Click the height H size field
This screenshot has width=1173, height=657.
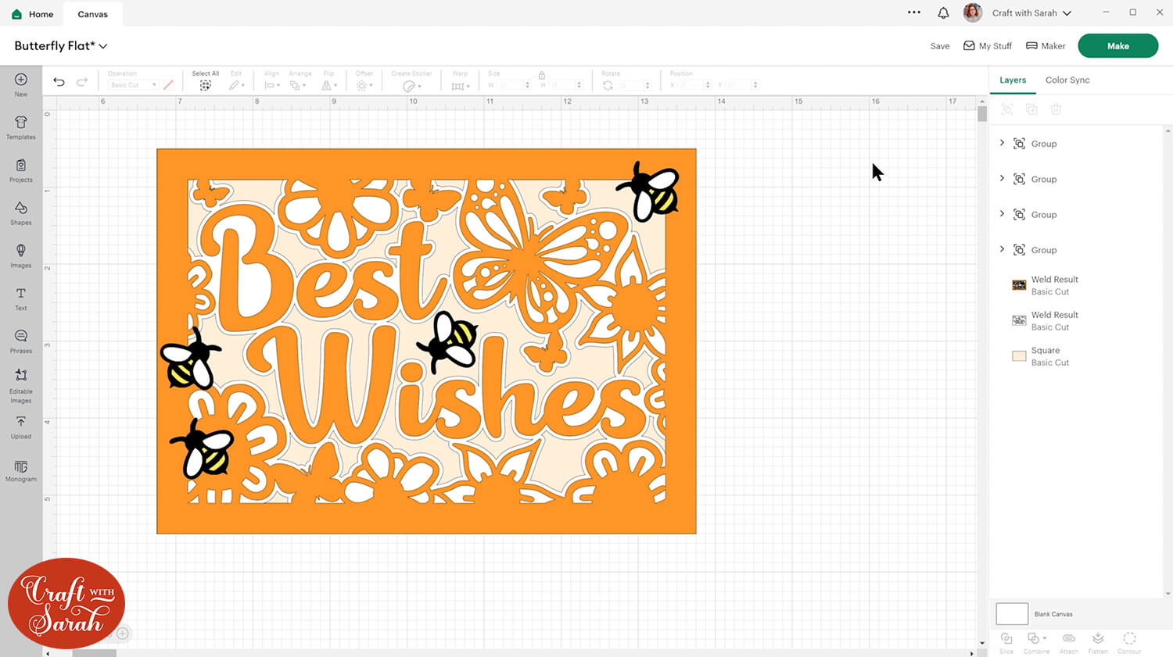click(x=564, y=85)
